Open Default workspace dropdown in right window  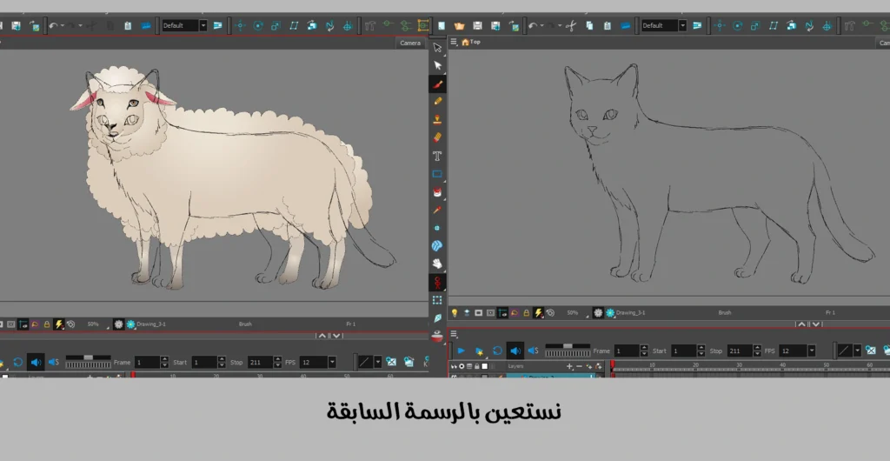click(x=682, y=25)
